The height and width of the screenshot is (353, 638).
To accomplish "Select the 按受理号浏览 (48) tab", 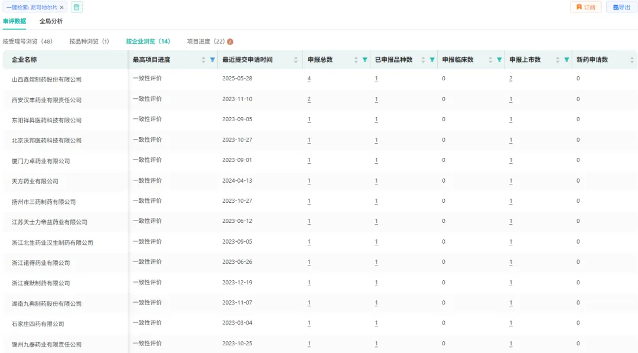I will coord(28,41).
